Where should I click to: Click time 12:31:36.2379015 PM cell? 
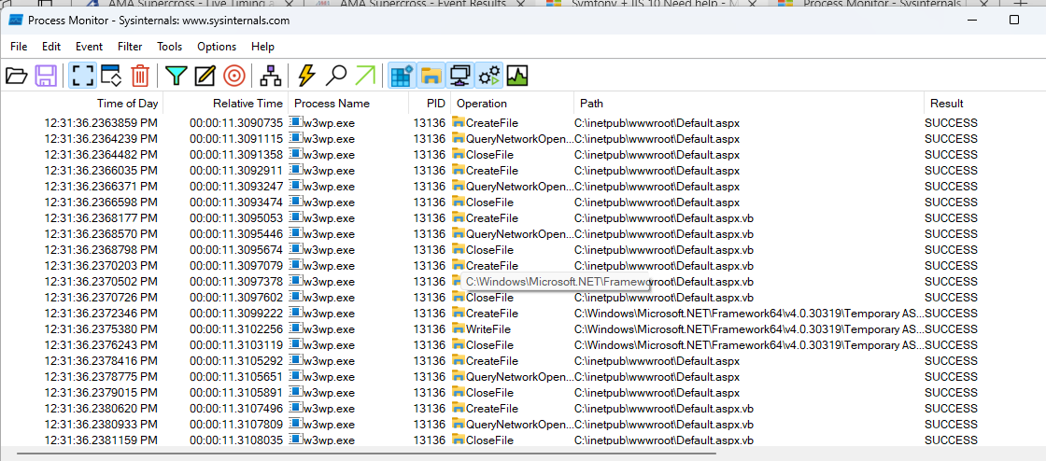click(101, 392)
